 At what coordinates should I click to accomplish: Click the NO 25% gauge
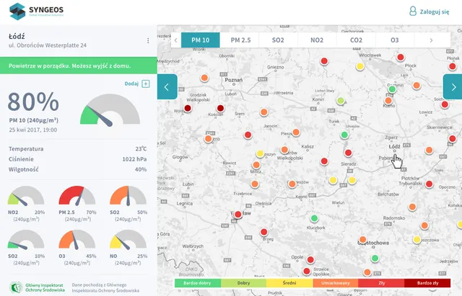[128, 239]
